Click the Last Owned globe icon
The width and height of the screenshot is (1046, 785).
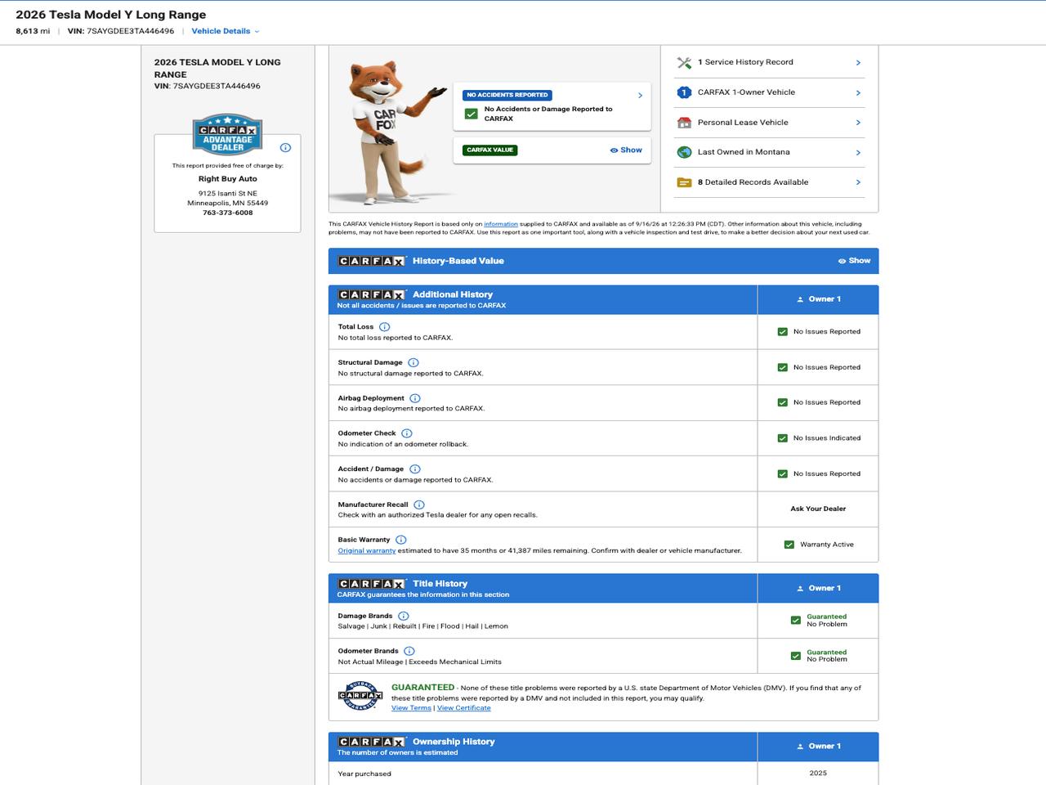(684, 152)
